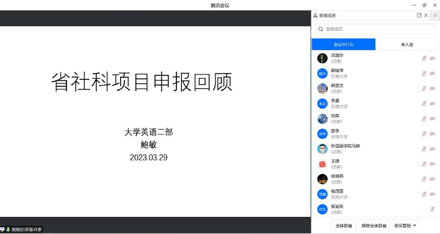Restore down the 腾讯会议 window
The width and height of the screenshot is (440, 234).
coord(424,5)
